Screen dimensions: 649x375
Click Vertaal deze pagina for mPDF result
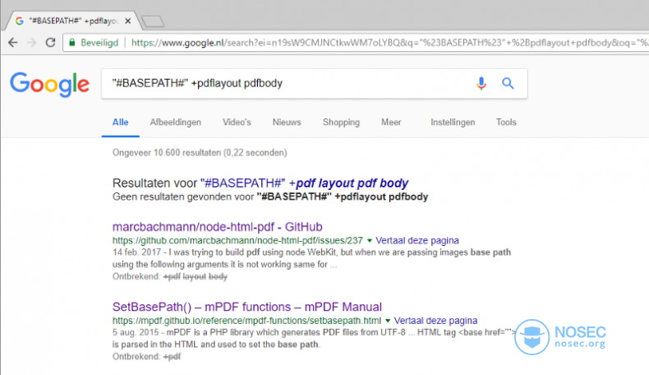[435, 320]
